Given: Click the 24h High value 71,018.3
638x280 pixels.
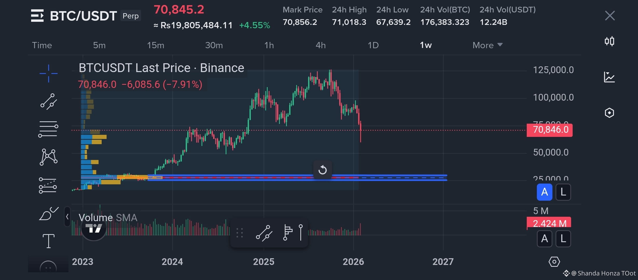Looking at the screenshot, I should [x=349, y=22].
